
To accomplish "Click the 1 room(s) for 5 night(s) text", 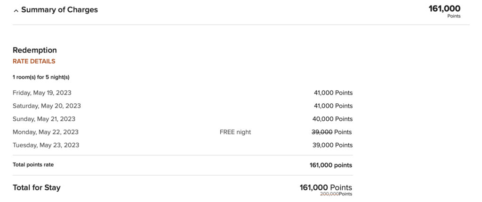I will (41, 77).
